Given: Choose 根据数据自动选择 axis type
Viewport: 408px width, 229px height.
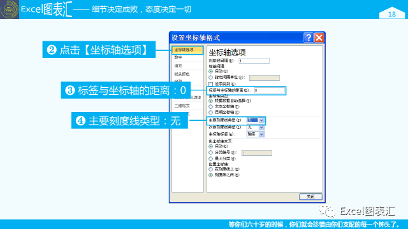Looking at the screenshot, I should coord(211,101).
